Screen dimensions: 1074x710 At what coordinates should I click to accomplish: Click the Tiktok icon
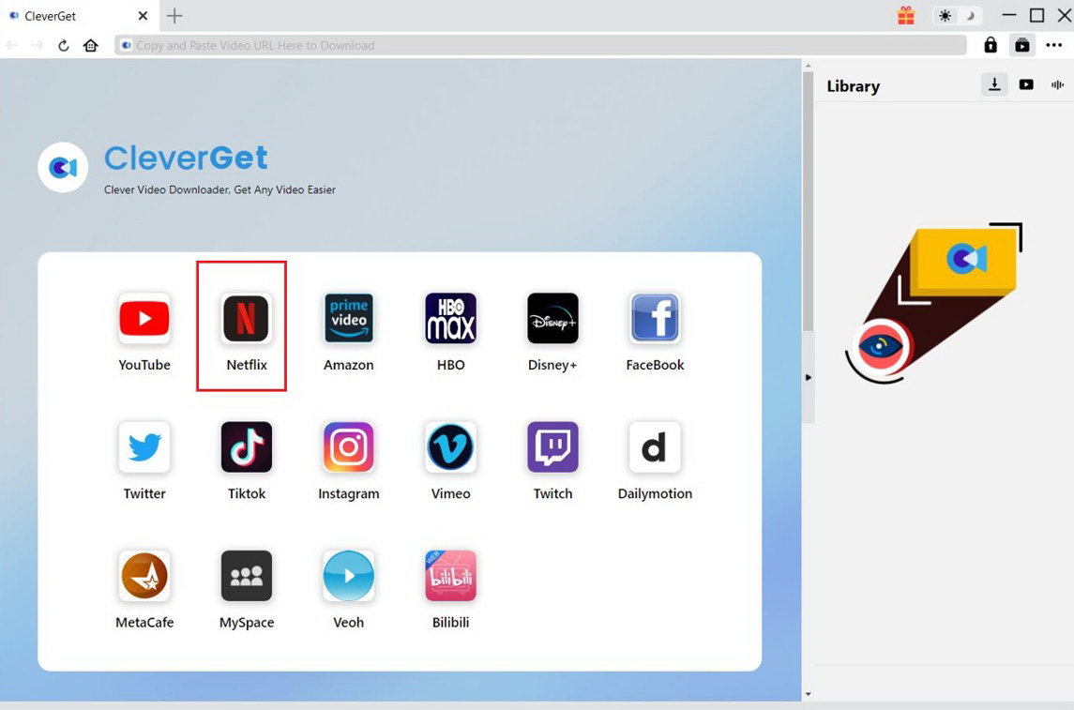point(246,447)
